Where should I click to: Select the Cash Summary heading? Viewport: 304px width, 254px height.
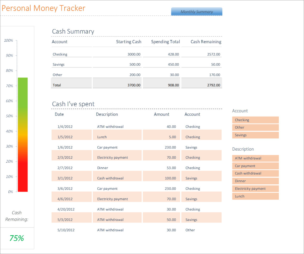pyautogui.click(x=73, y=31)
